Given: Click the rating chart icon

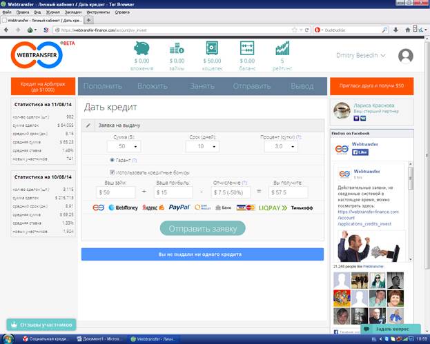Looking at the screenshot, I should 282,48.
